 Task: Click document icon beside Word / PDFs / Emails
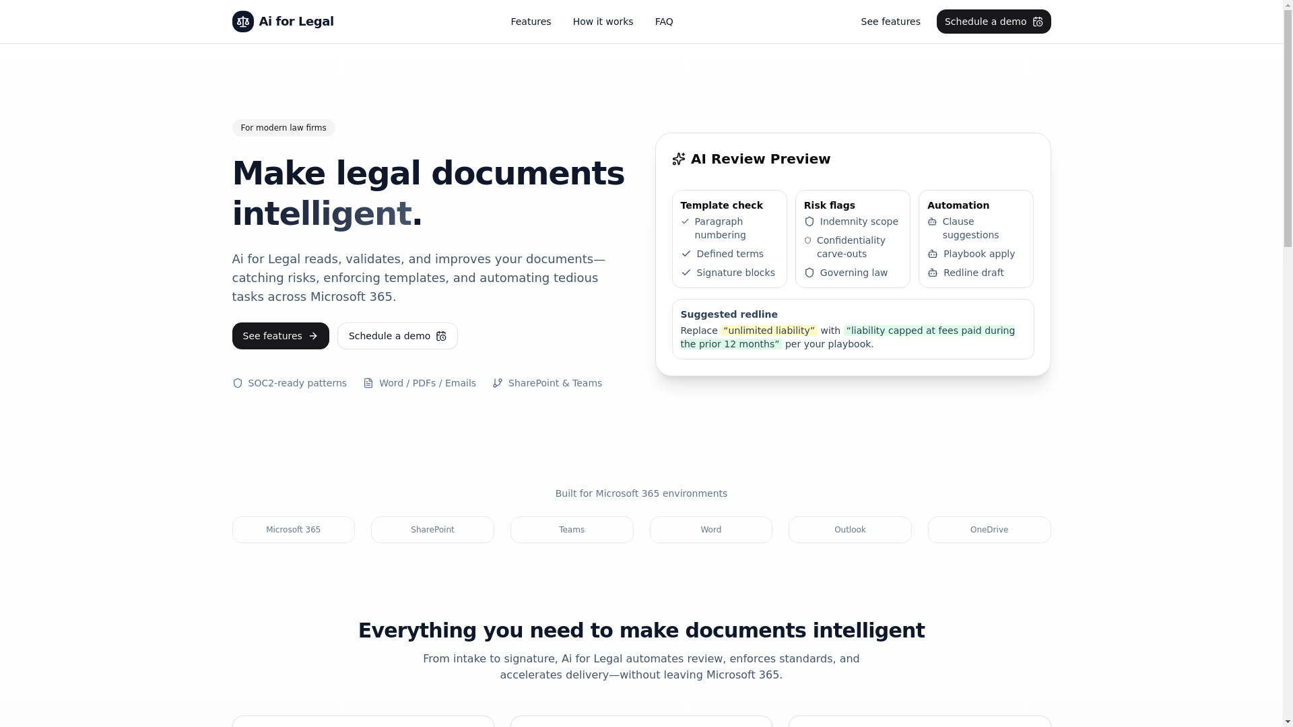(368, 383)
